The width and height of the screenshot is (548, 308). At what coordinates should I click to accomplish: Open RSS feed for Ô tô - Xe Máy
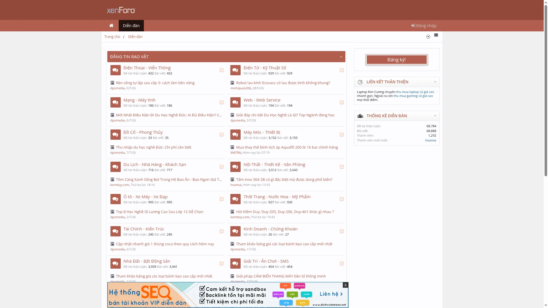click(x=221, y=199)
